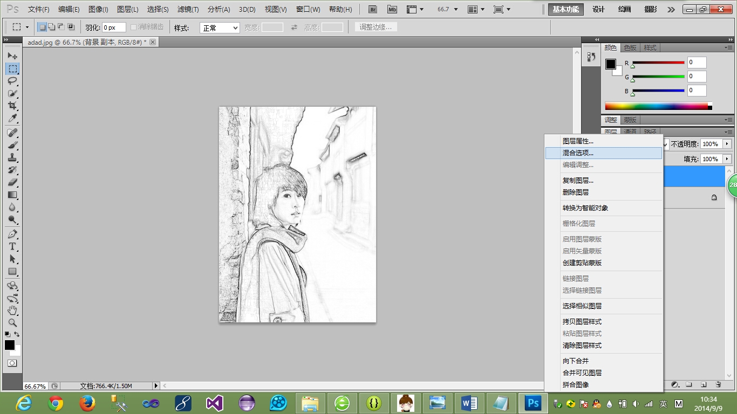Select the History Brush tool
Image resolution: width=737 pixels, height=414 pixels.
pyautogui.click(x=12, y=170)
